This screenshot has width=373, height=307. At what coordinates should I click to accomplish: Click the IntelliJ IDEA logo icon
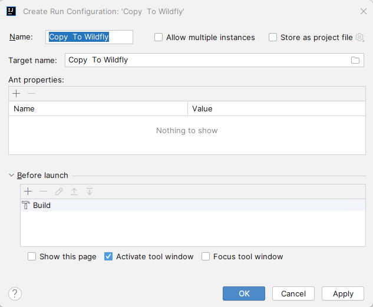point(11,11)
